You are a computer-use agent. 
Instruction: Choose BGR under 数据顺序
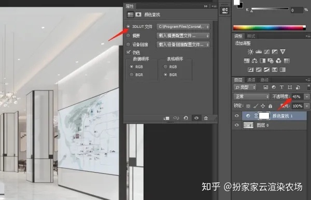[x=131, y=75]
